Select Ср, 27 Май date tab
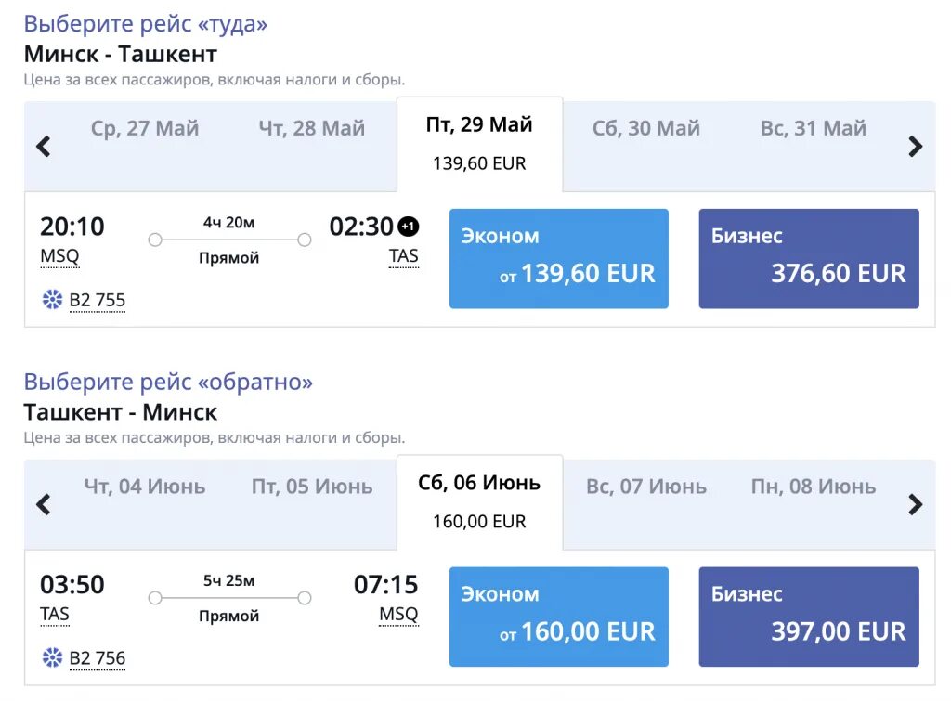The image size is (951, 701). click(x=145, y=129)
